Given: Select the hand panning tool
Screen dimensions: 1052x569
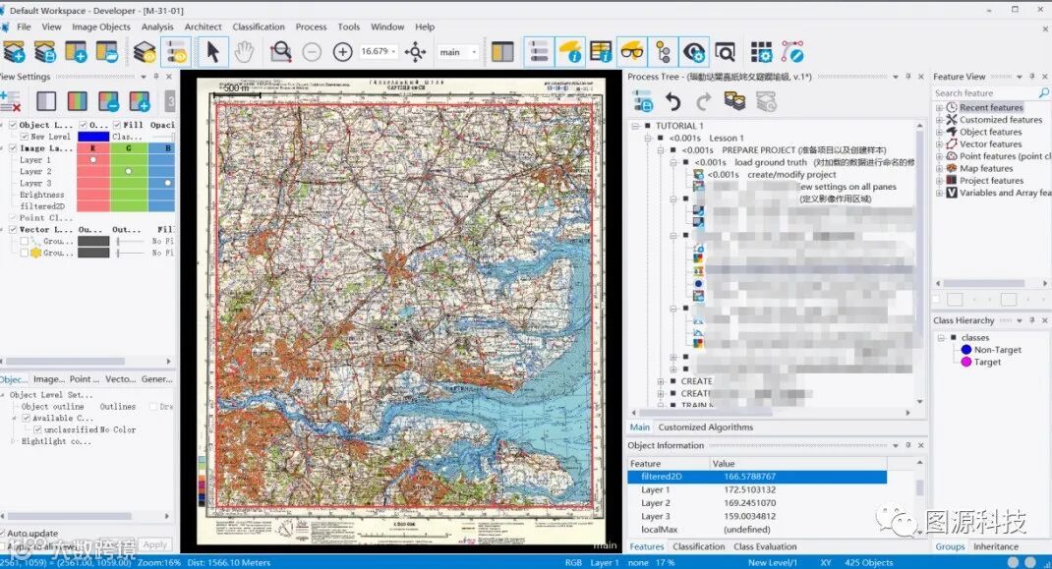Looking at the screenshot, I should tap(244, 52).
